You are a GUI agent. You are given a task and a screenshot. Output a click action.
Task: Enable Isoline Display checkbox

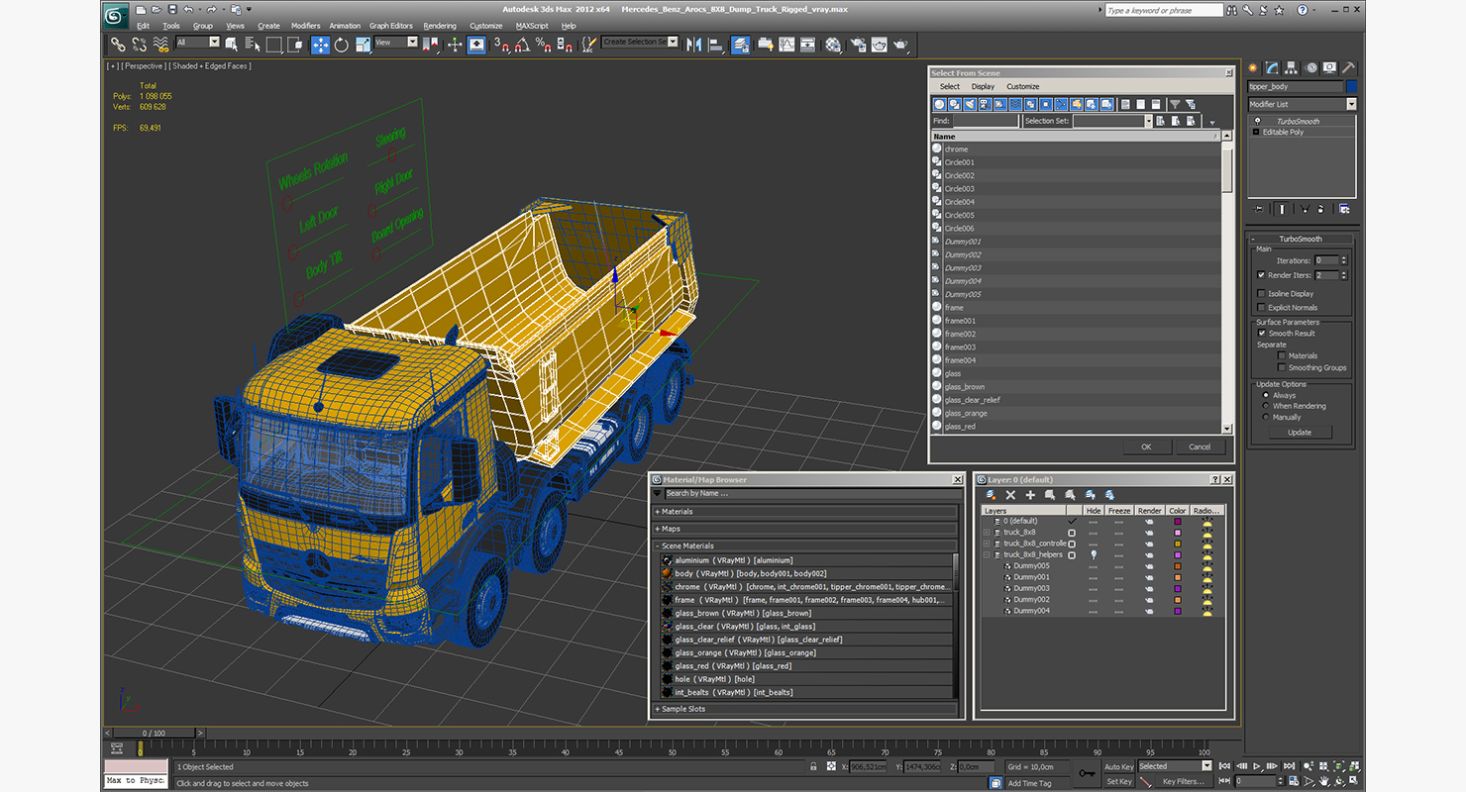(1261, 293)
